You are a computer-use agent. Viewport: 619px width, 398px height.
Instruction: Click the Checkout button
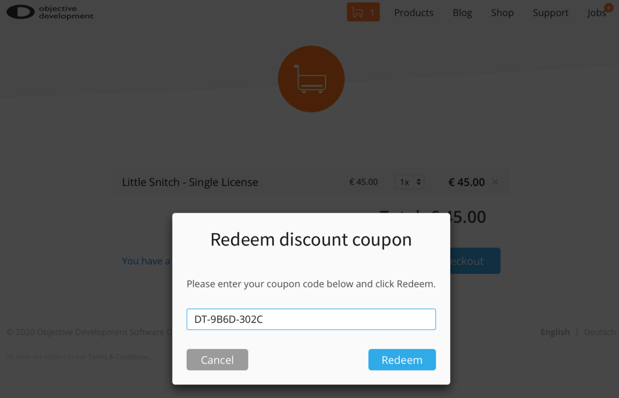click(475, 261)
